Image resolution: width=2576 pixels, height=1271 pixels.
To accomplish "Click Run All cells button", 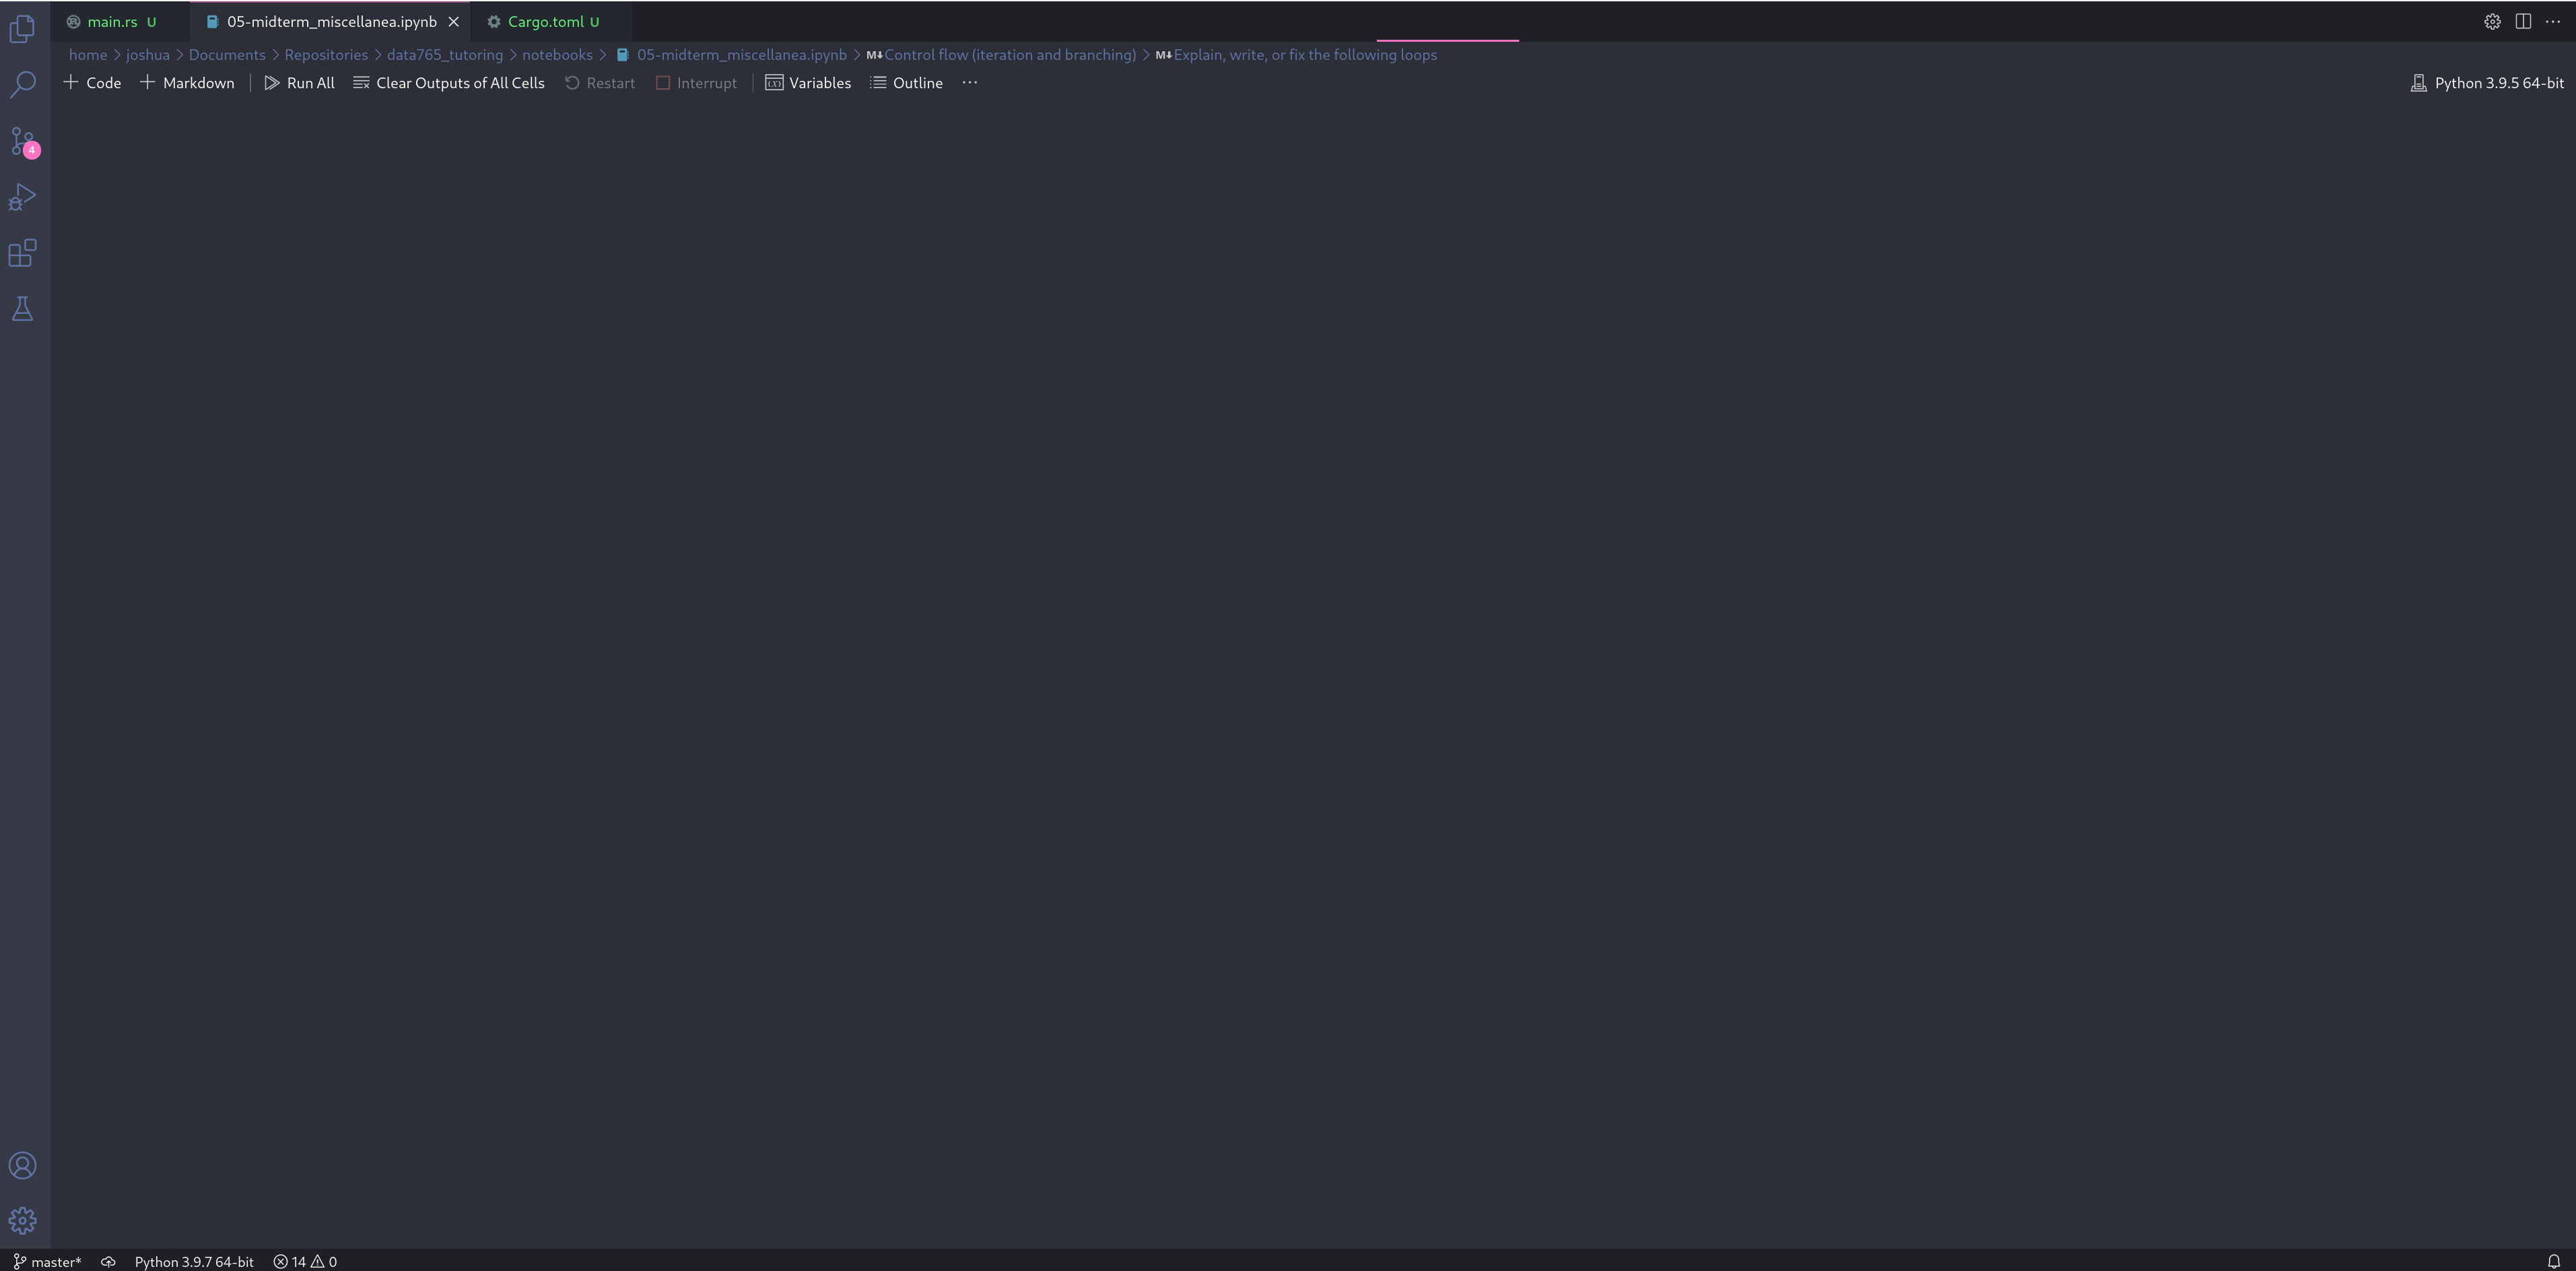I will pyautogui.click(x=299, y=83).
